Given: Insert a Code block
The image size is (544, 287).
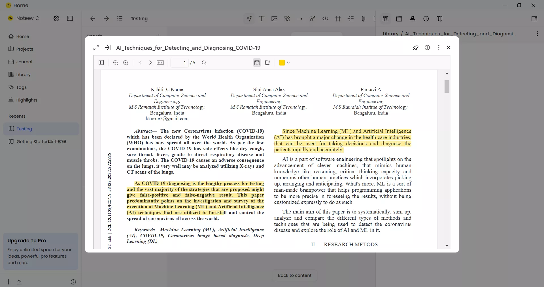Looking at the screenshot, I should [325, 19].
